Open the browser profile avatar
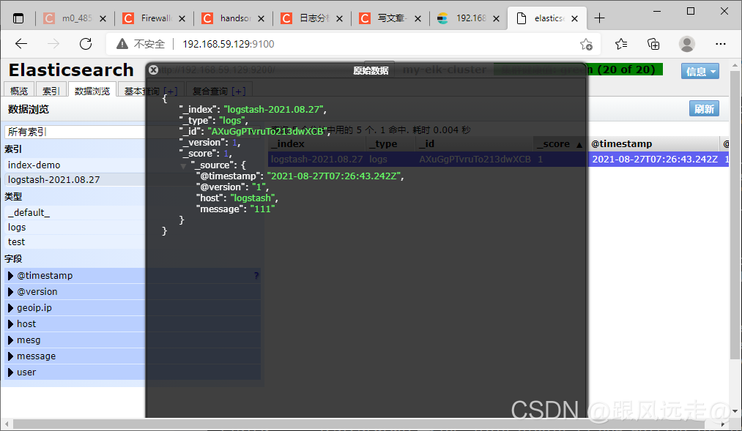The image size is (742, 431). point(686,44)
